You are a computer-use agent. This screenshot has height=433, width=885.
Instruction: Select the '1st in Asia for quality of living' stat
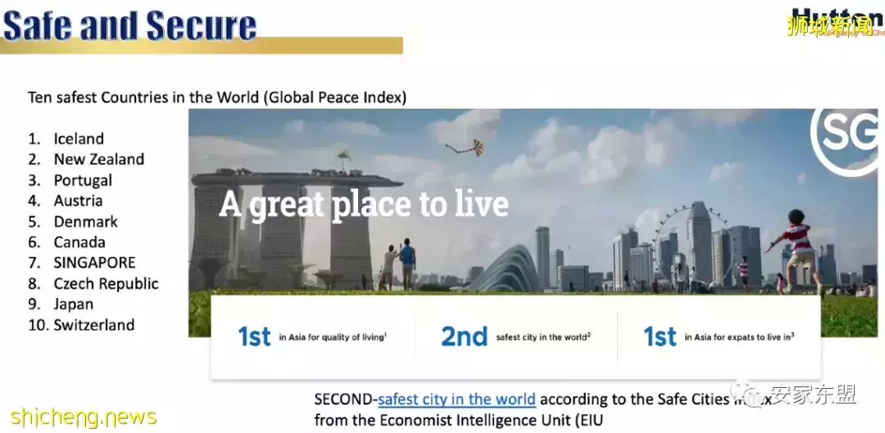pos(311,336)
